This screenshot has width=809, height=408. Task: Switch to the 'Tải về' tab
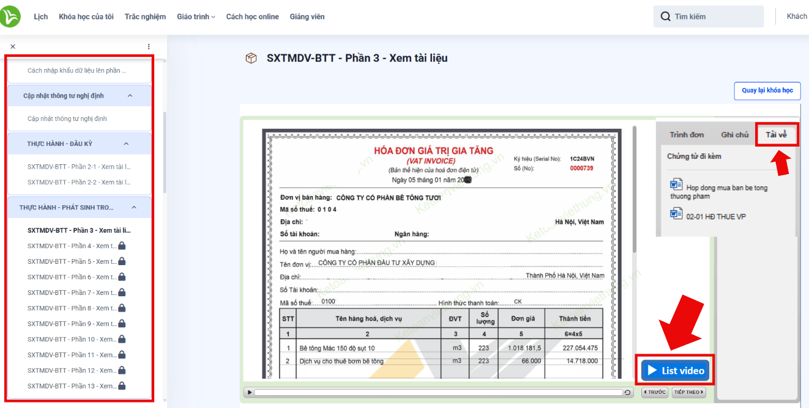pos(776,134)
